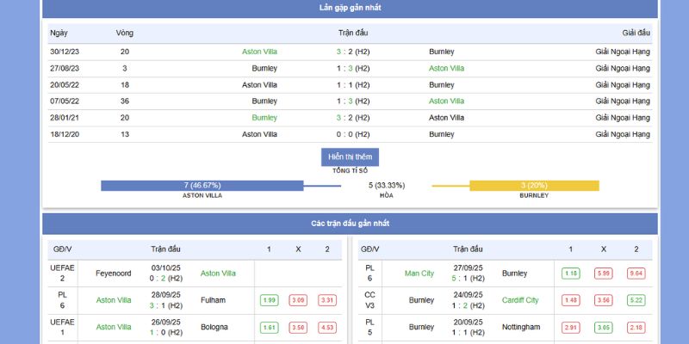Open the "Lần gặp gần nhất" section header
The height and width of the screenshot is (344, 689).
point(350,9)
